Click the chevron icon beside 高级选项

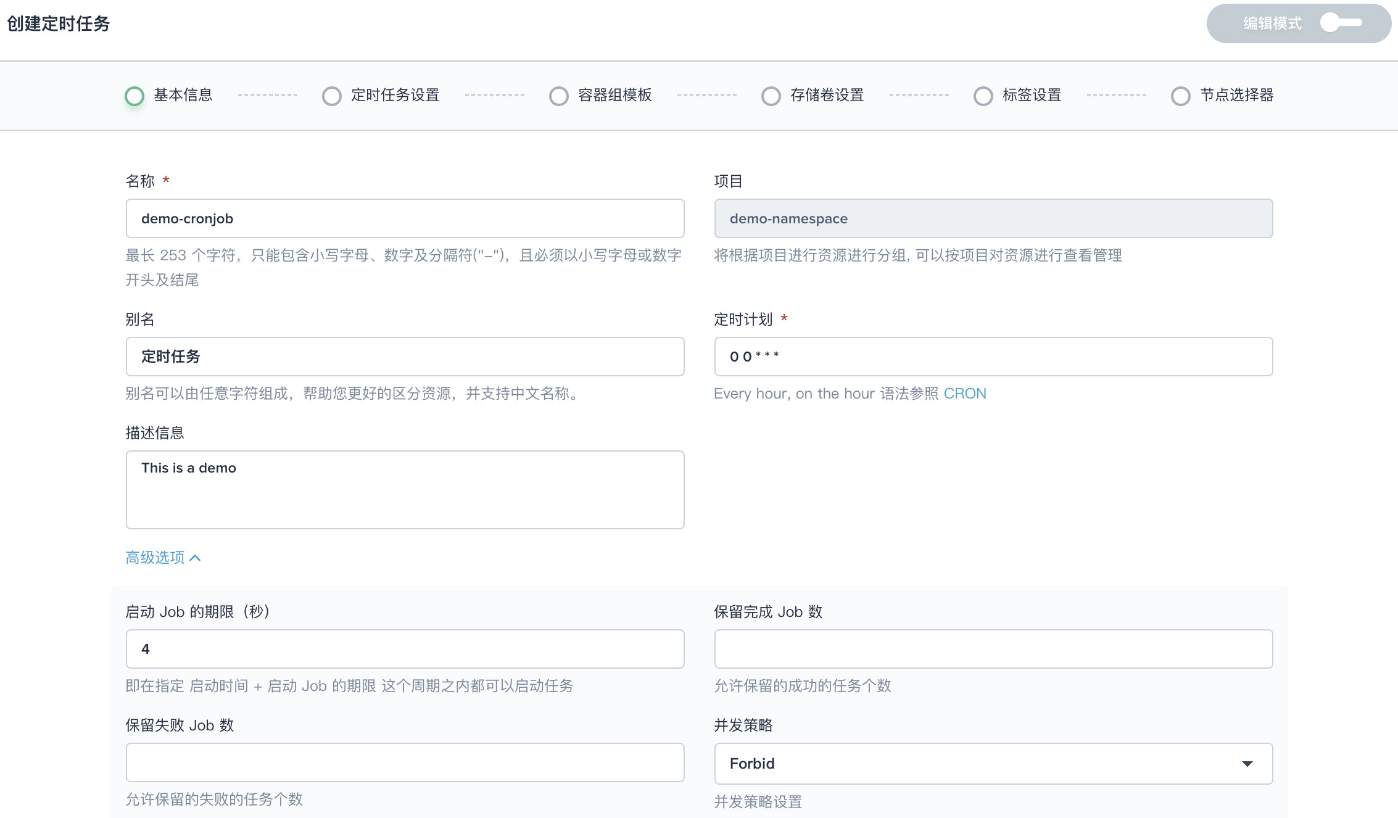coord(196,558)
